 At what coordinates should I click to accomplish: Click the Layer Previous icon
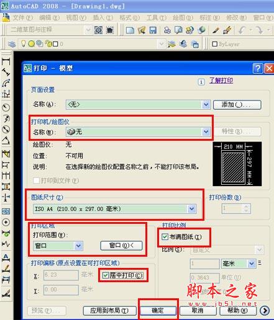click(183, 44)
